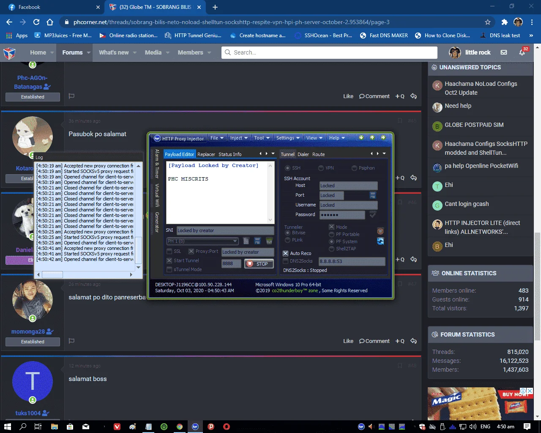541x433 pixels.
Task: Toggle the Start Tunnel checkbox
Action: 169,260
